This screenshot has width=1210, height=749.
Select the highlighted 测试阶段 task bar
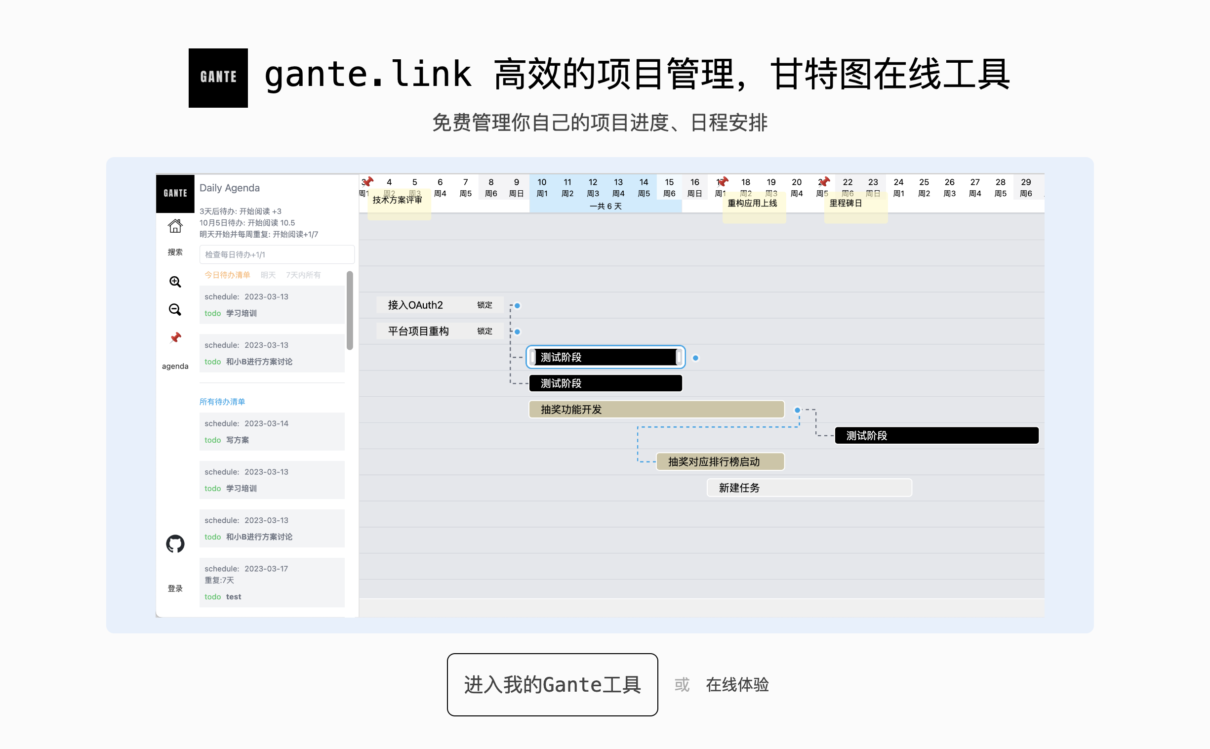coord(605,357)
